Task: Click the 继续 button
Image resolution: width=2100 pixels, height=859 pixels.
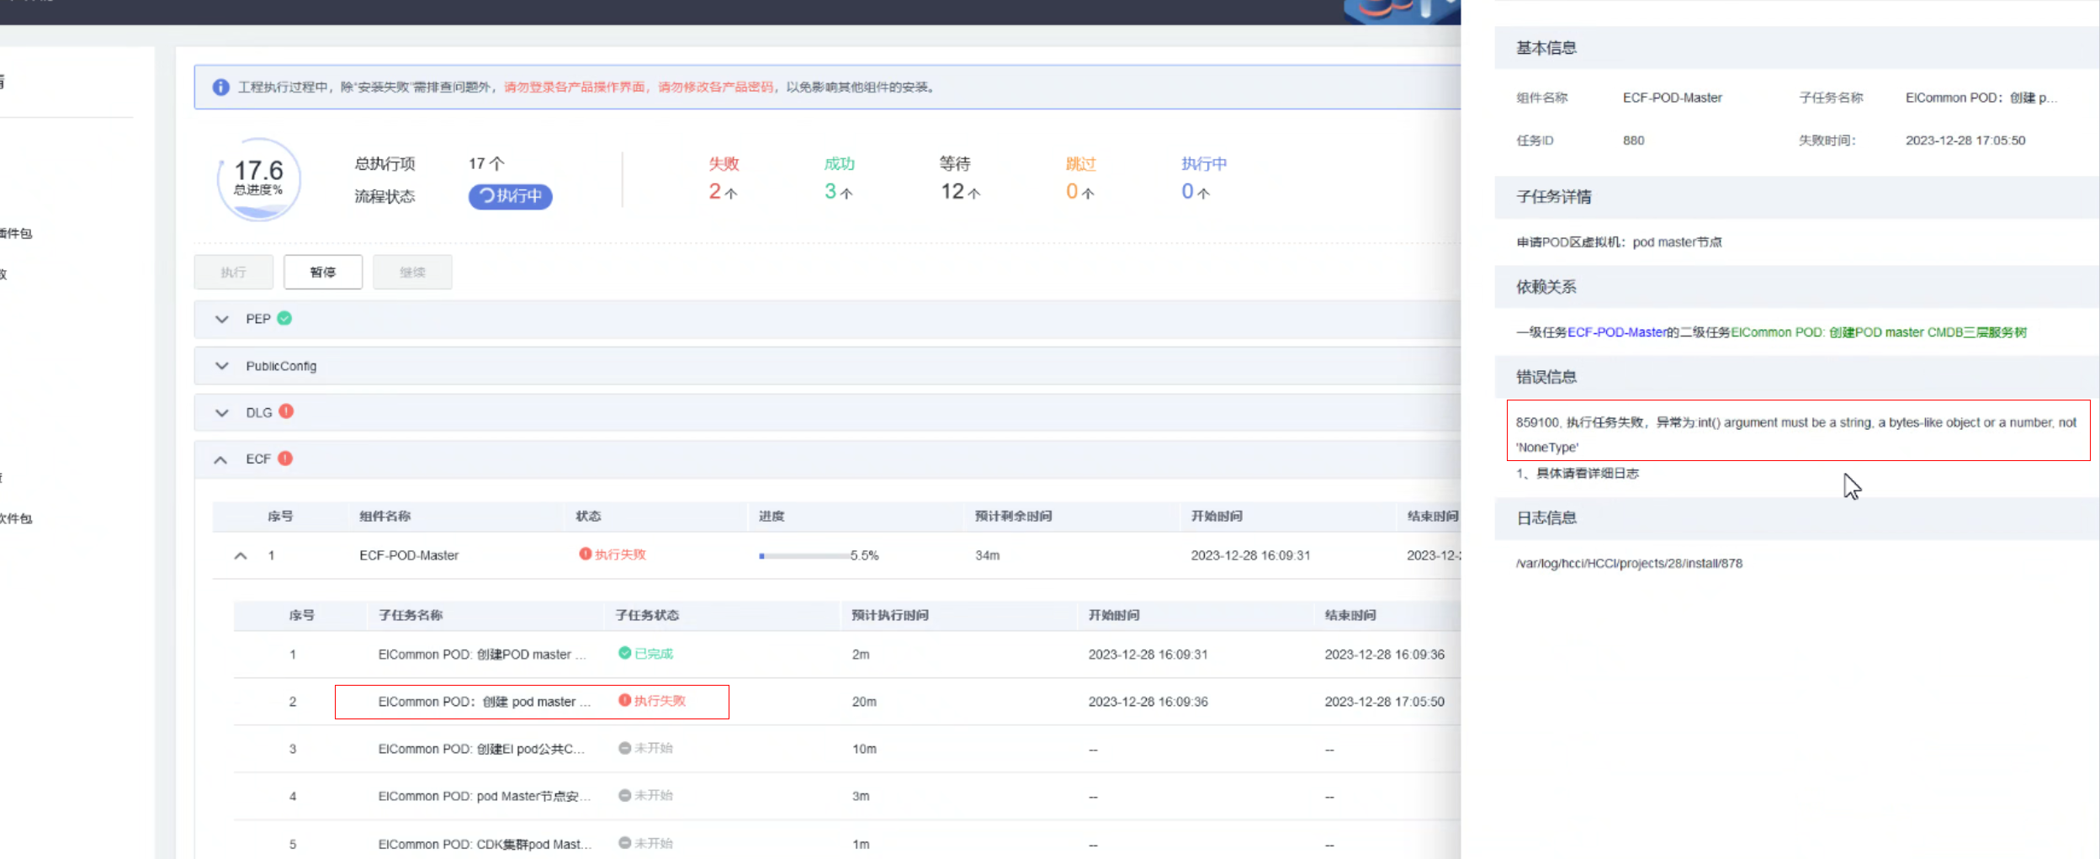Action: pyautogui.click(x=412, y=272)
